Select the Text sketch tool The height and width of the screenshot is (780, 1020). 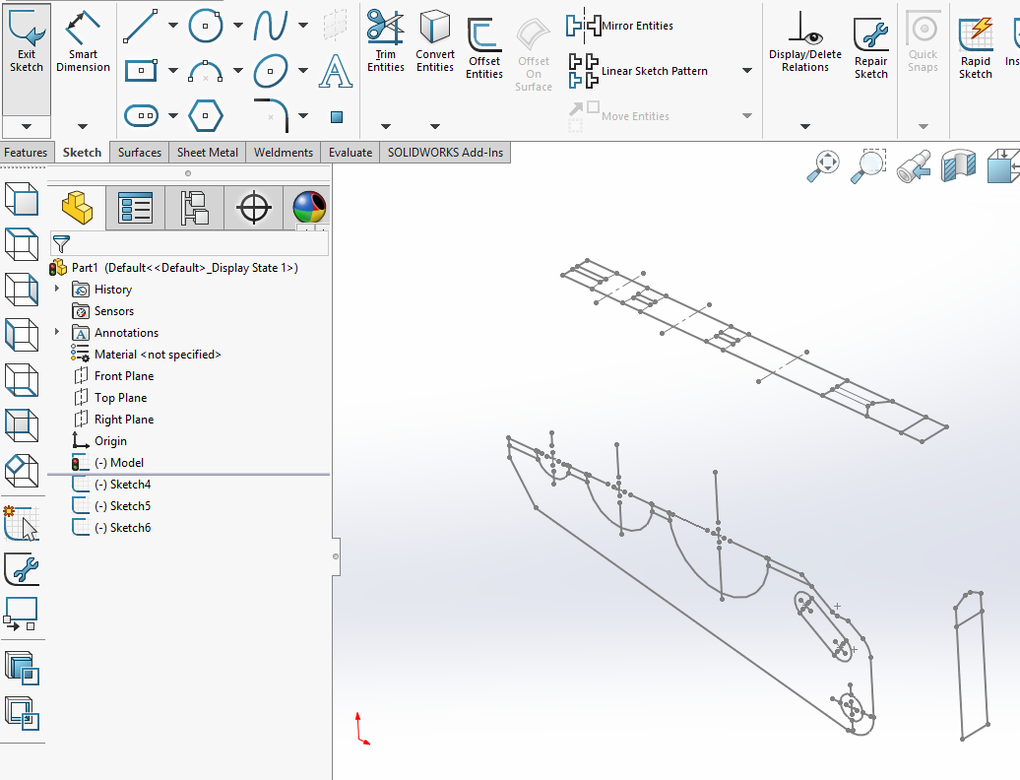coord(336,70)
